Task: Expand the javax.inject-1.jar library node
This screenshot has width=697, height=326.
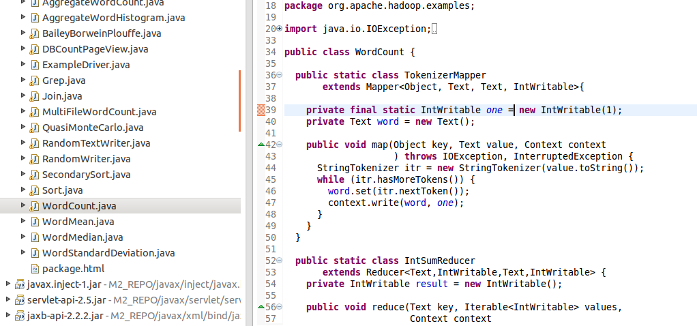Action: [7, 284]
